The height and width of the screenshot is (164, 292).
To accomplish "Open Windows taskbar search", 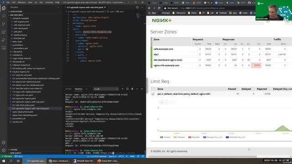I will pyautogui.click(x=11, y=161).
